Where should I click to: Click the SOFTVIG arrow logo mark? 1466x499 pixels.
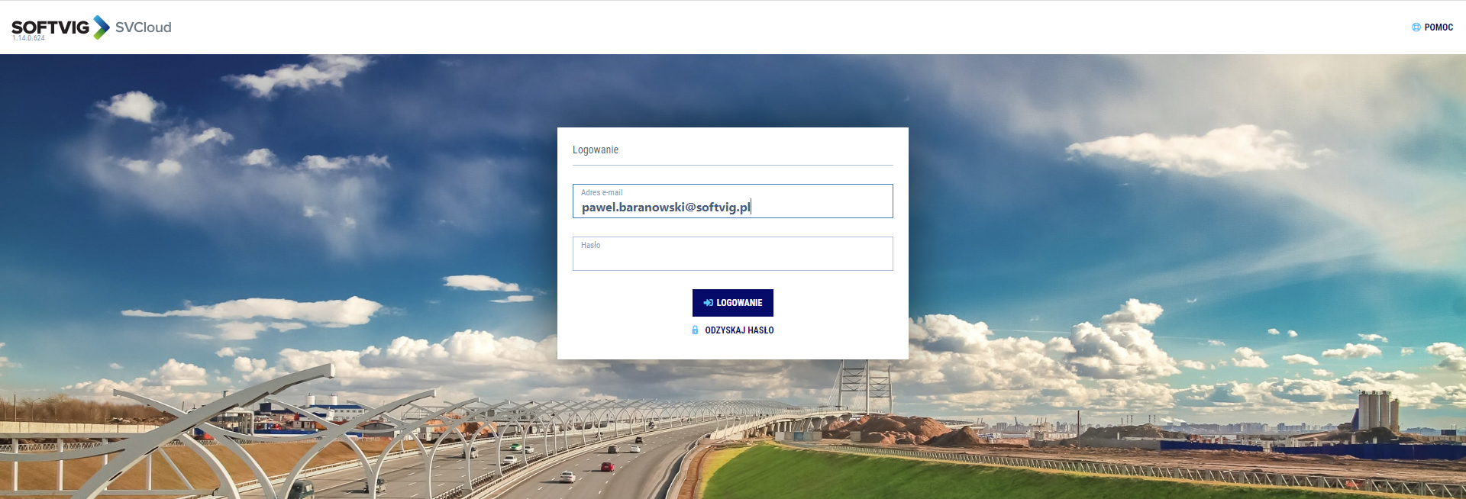tap(102, 27)
